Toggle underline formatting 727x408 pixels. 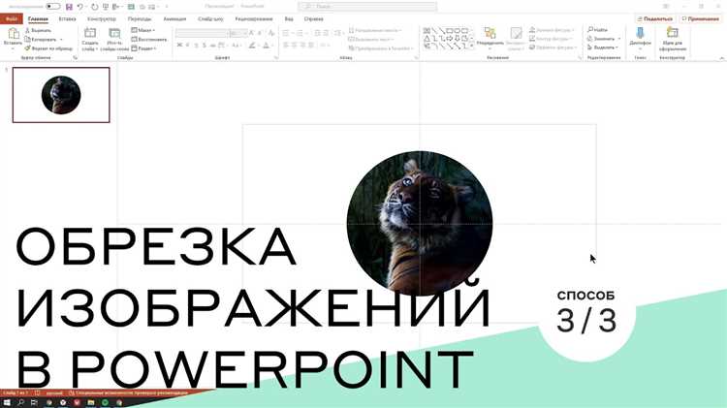tap(196, 46)
